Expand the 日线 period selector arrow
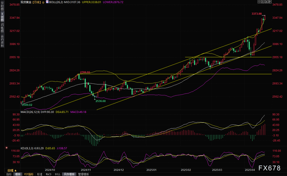 tap(16, 171)
